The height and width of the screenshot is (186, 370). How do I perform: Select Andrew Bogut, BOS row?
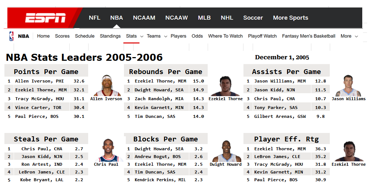click(166, 157)
